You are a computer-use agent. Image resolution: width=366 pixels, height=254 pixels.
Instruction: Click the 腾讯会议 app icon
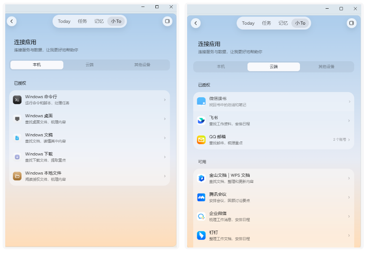(201, 197)
